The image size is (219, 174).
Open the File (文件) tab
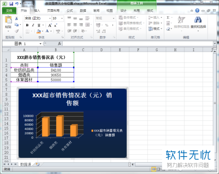coord(9,10)
